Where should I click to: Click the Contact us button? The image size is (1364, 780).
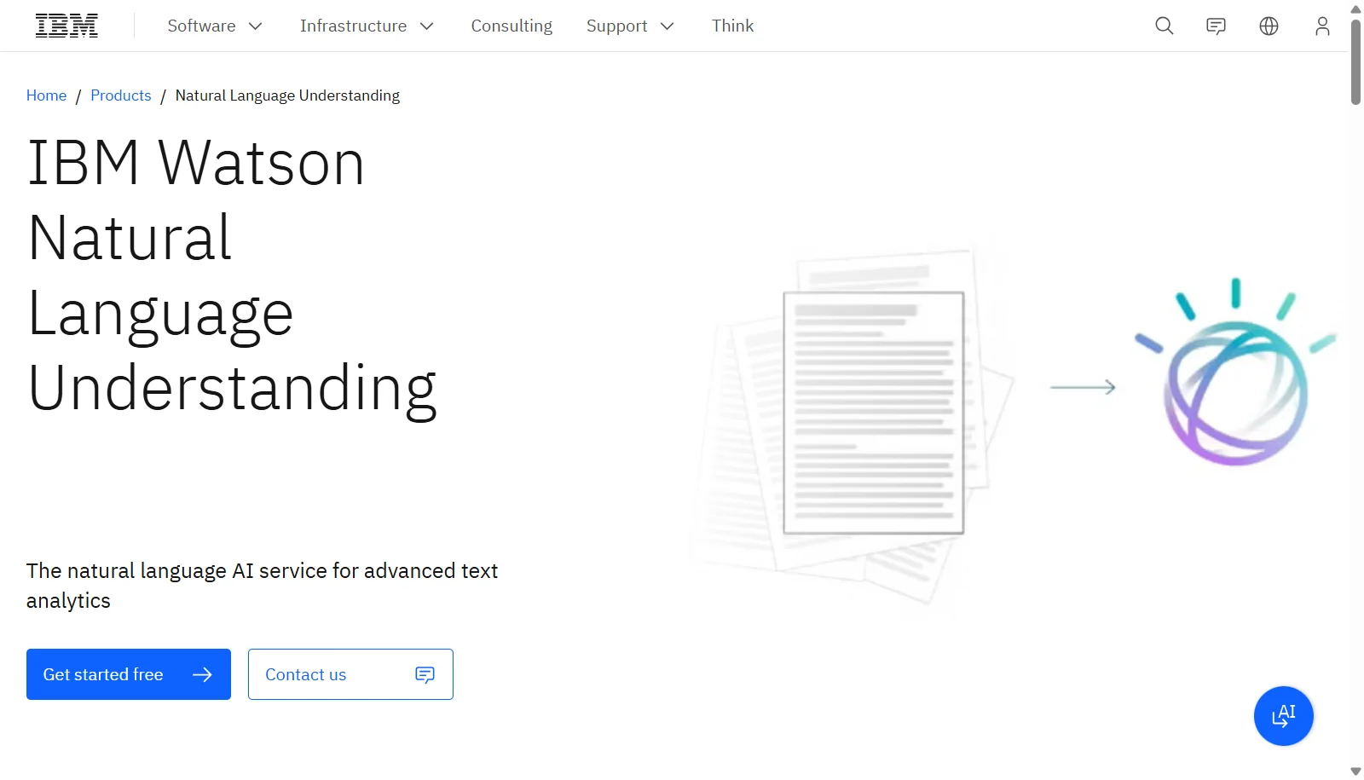[x=350, y=674]
